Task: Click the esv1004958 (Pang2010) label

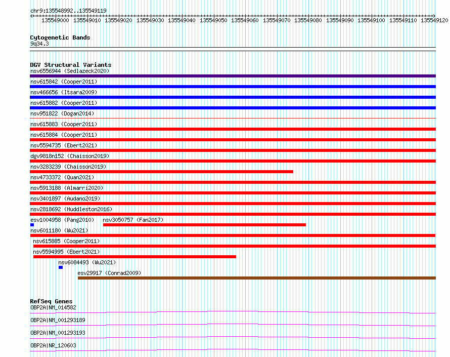Action: point(62,220)
